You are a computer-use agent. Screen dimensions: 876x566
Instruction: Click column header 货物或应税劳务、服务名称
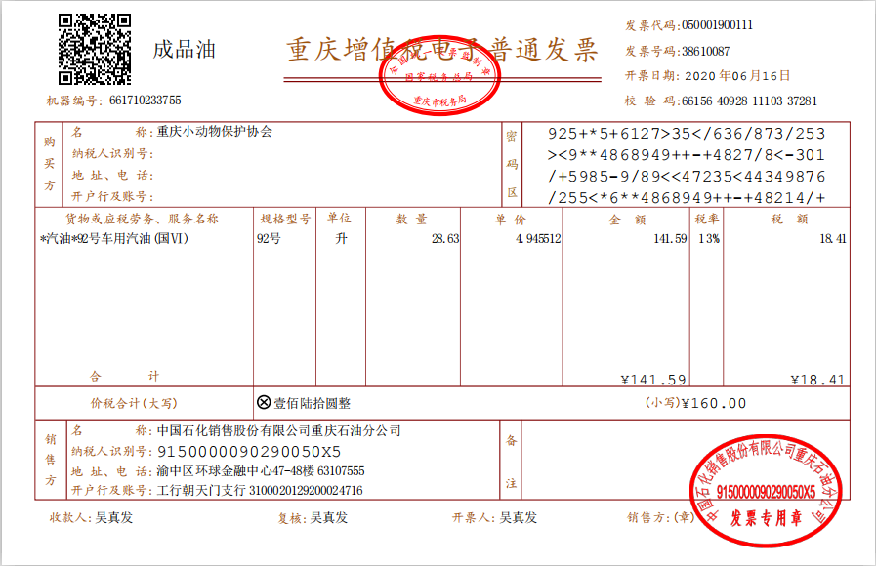point(142,219)
